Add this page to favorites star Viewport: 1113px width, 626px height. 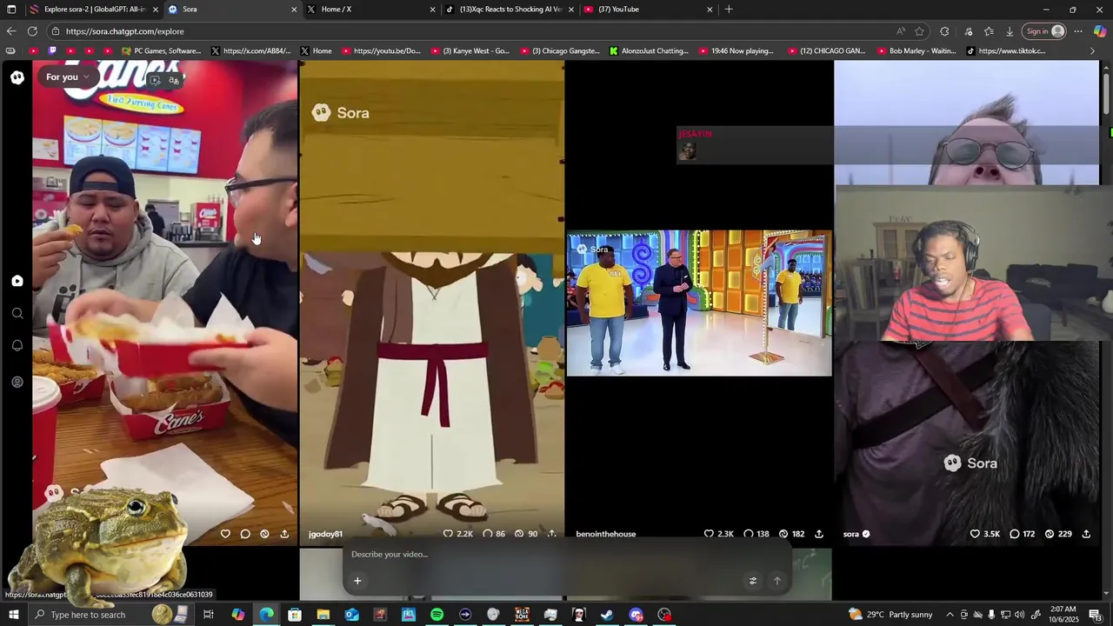tap(919, 31)
